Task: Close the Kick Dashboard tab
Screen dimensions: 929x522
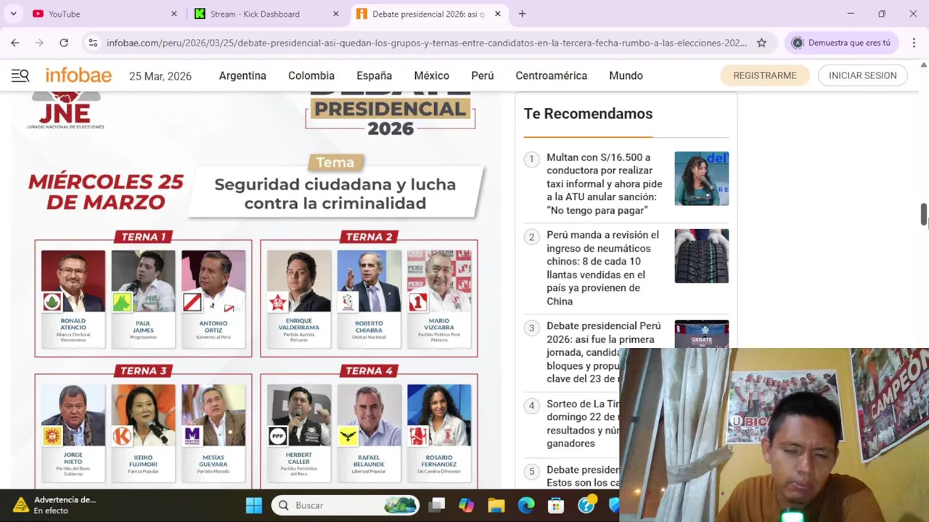Action: point(335,14)
